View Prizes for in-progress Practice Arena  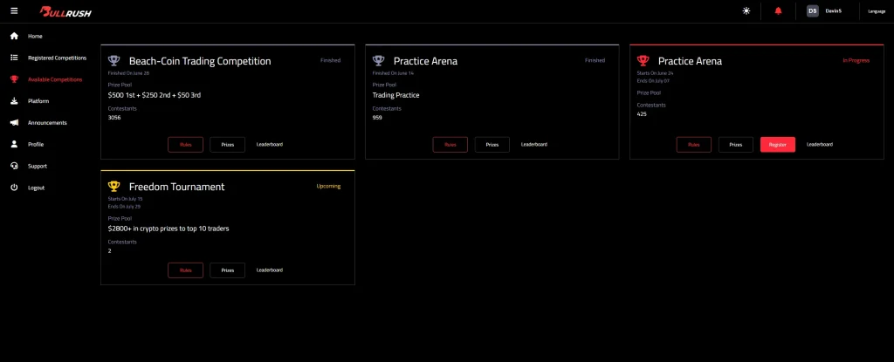pos(736,144)
